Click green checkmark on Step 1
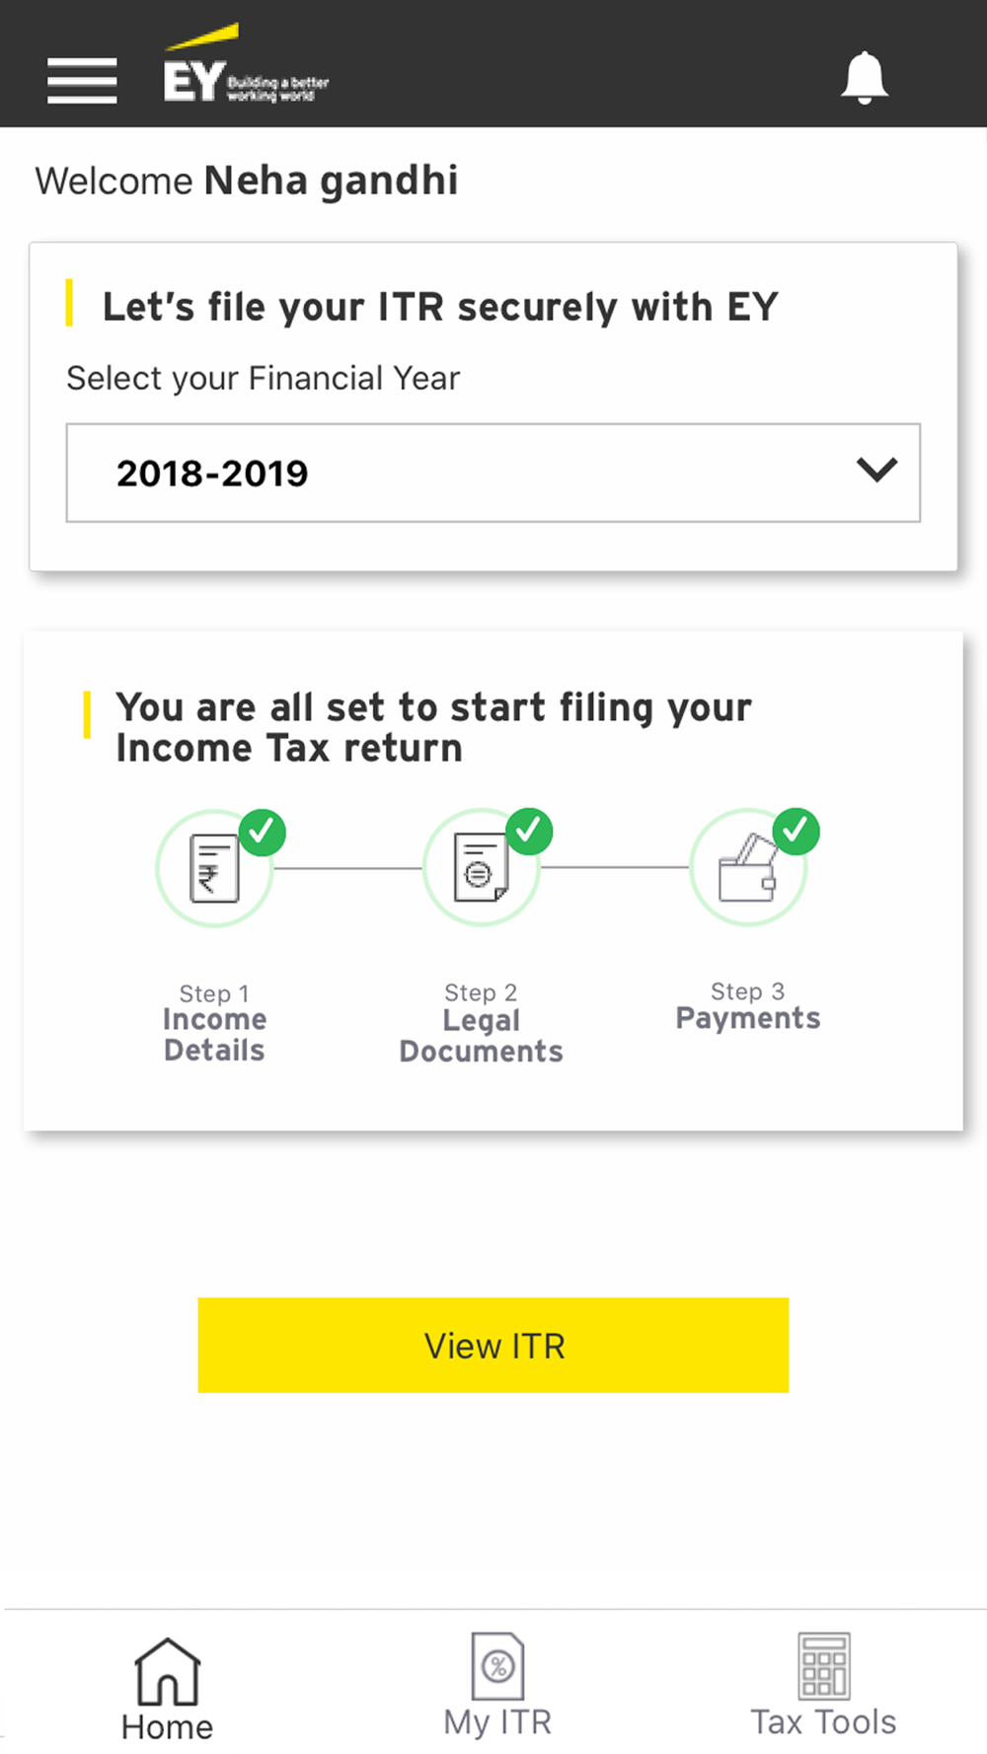The width and height of the screenshot is (987, 1754). coord(262,833)
